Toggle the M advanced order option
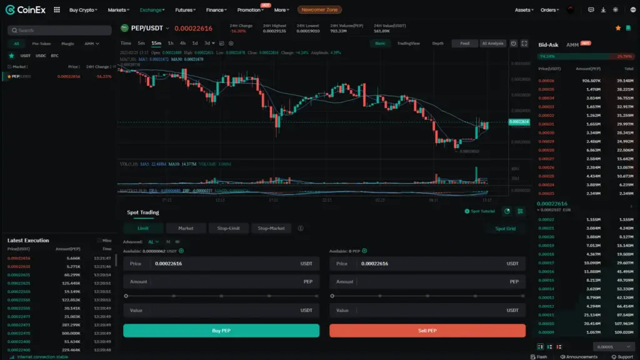The width and height of the screenshot is (640, 360). pyautogui.click(x=167, y=242)
